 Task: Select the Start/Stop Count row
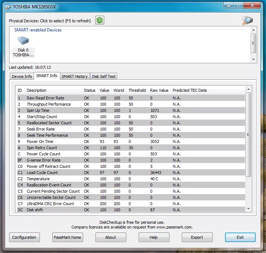(131, 117)
